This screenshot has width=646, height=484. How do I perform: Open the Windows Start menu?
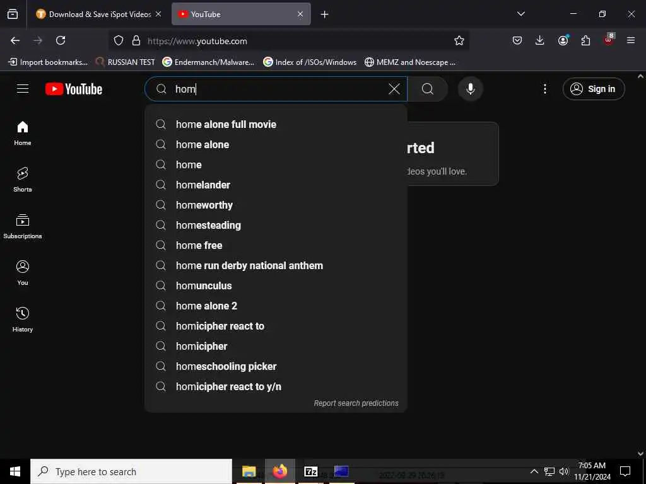pyautogui.click(x=15, y=471)
